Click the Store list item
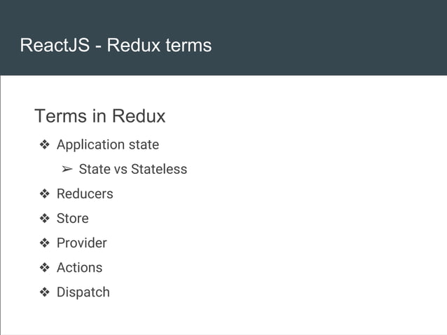447x335 pixels. (73, 219)
